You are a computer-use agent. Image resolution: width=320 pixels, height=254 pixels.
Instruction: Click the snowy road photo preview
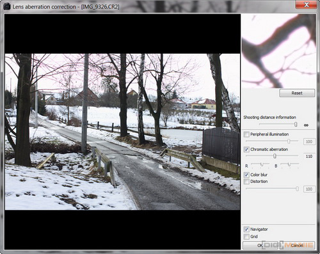[122, 132]
